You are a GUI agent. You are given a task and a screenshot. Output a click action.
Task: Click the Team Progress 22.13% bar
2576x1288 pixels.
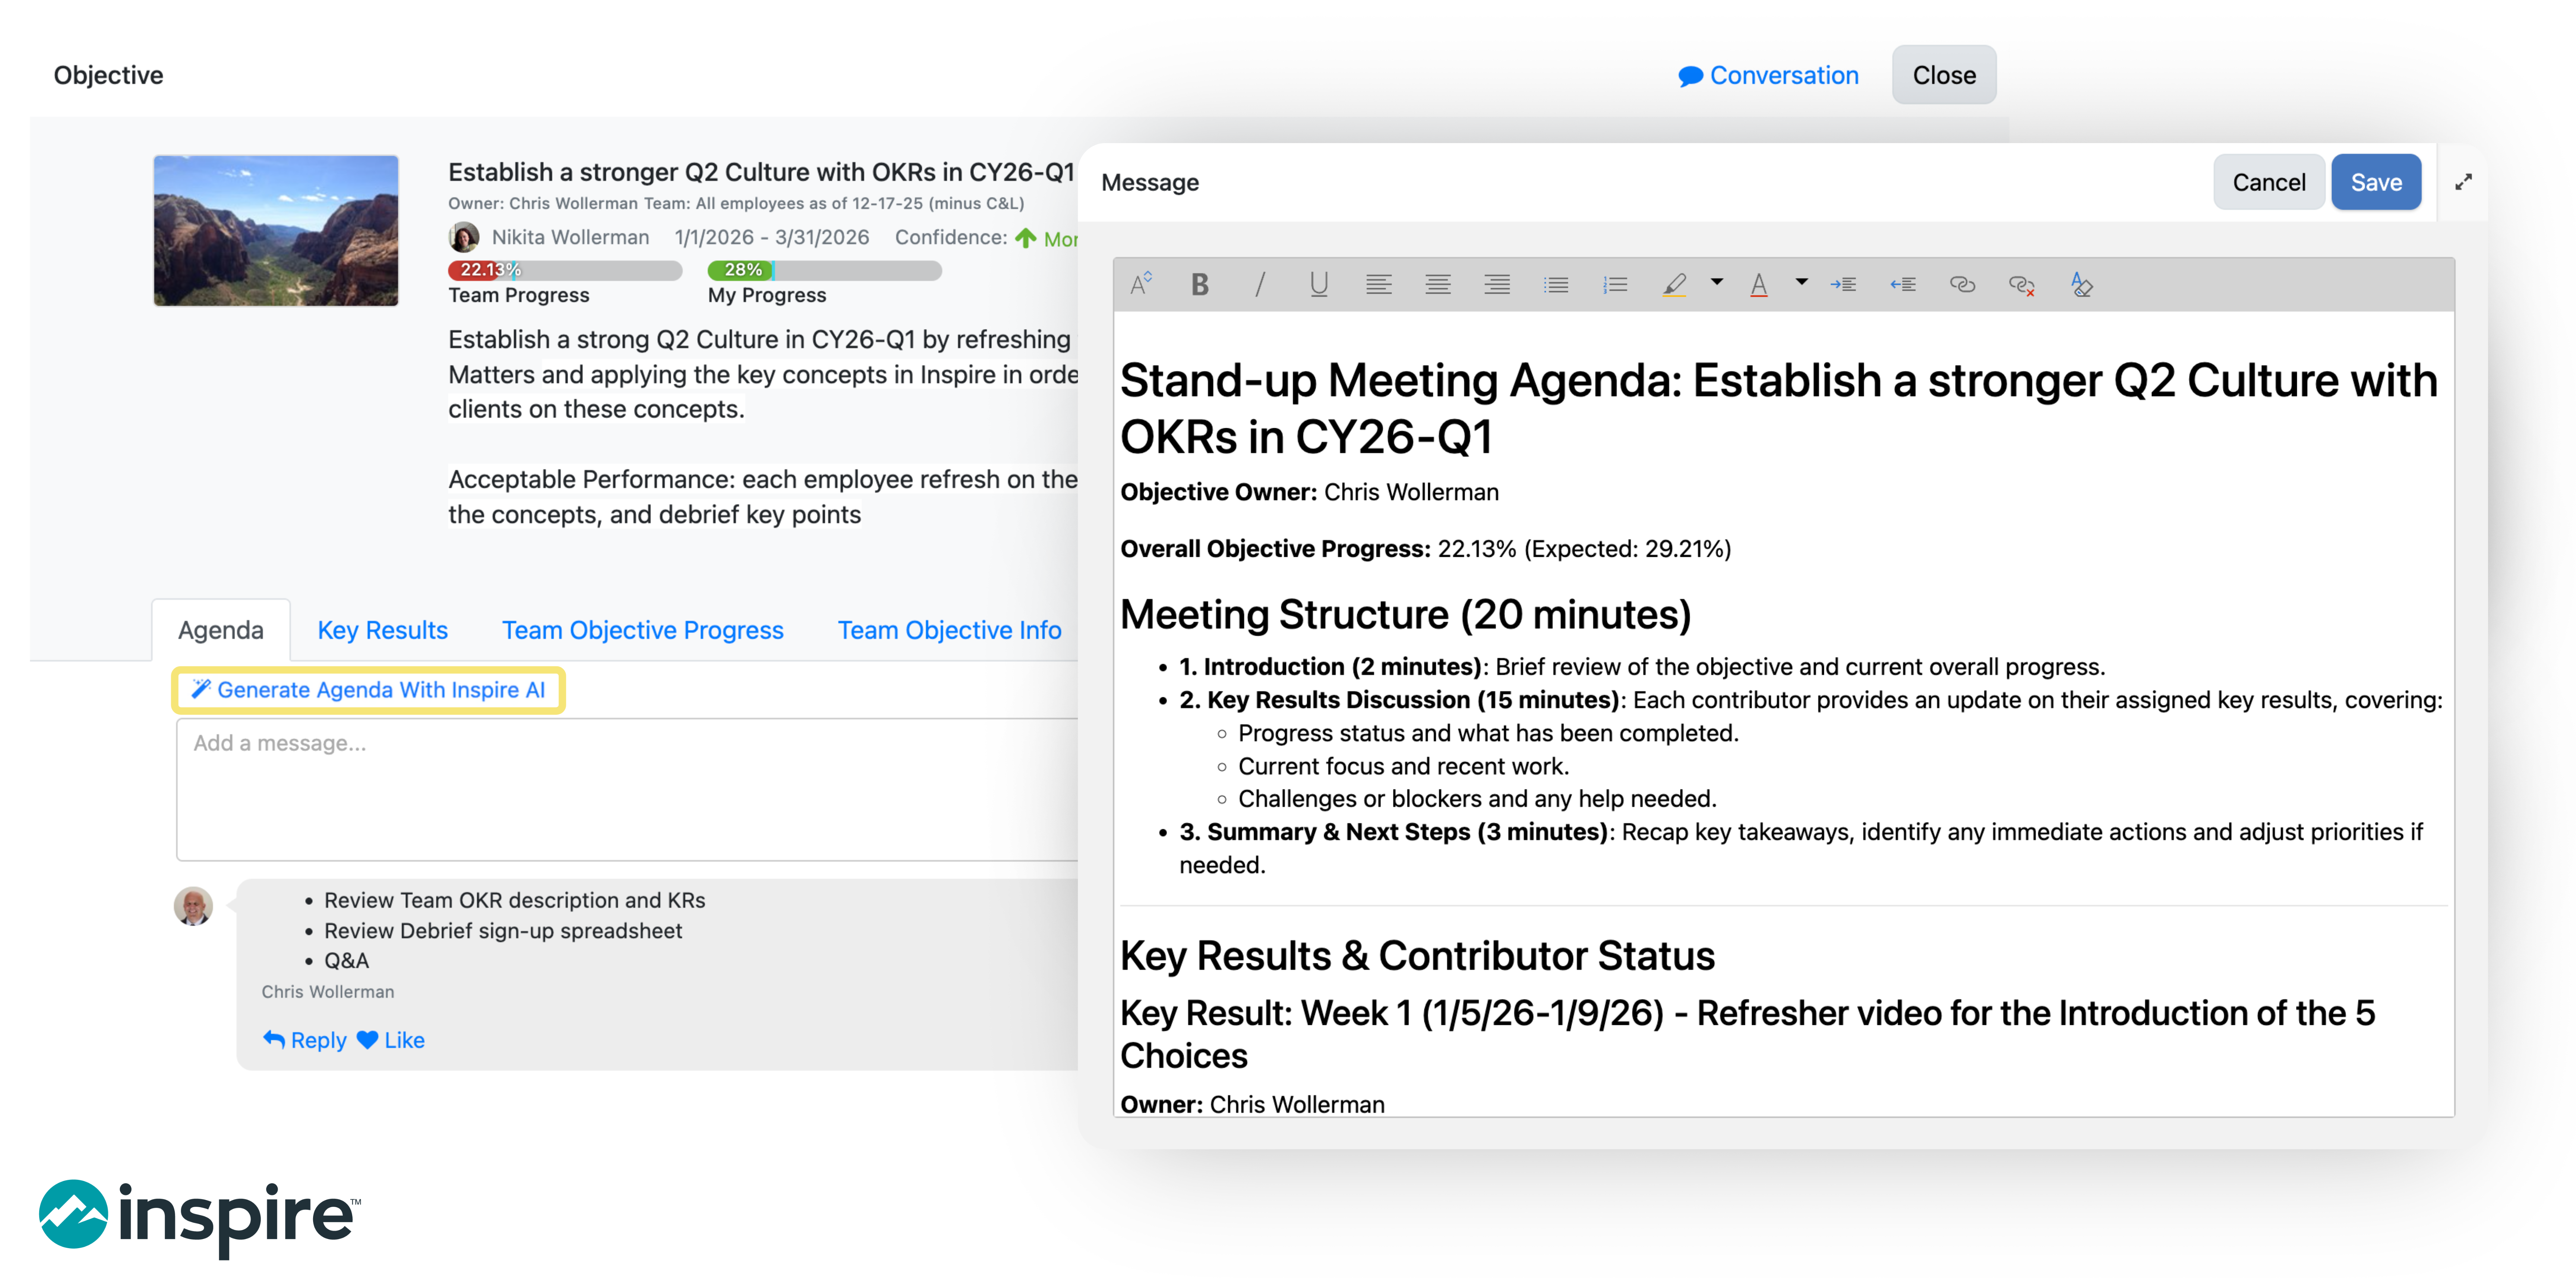[565, 270]
